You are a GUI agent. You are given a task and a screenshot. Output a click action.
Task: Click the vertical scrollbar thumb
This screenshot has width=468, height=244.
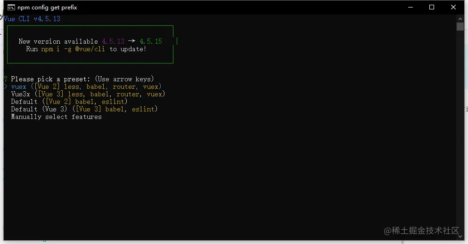point(460,26)
